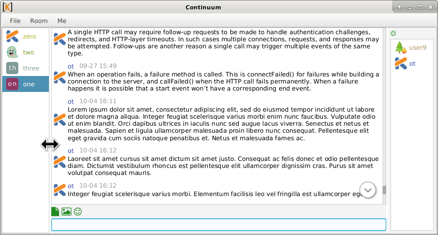438x235 pixels.
Task: Open the emoji picker
Action: pos(78,212)
